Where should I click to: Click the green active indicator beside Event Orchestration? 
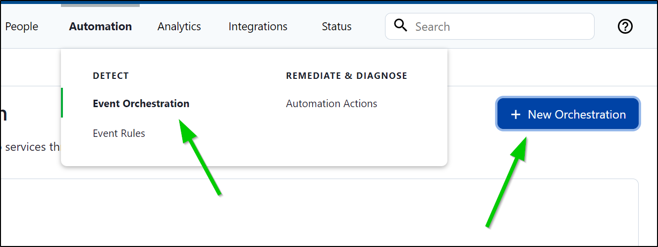[x=62, y=103]
